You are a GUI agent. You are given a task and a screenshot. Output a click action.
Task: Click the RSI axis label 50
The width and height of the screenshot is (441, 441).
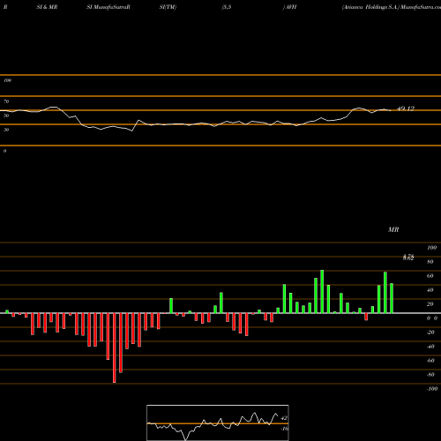pos(6,116)
